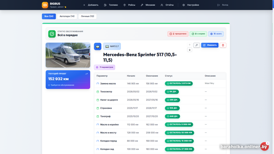Click the 446 ДН. status badge

point(173,116)
